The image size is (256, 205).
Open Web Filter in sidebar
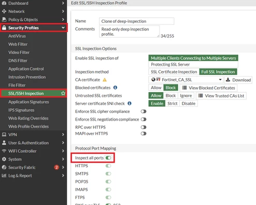point(18,44)
